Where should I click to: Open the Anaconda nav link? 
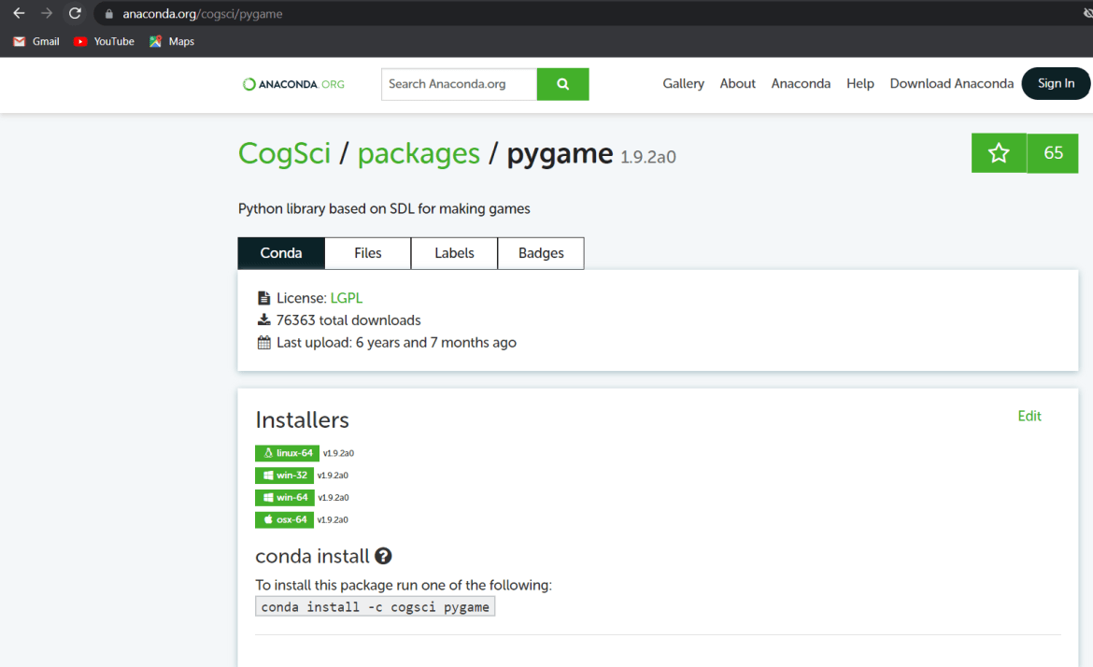pos(801,84)
